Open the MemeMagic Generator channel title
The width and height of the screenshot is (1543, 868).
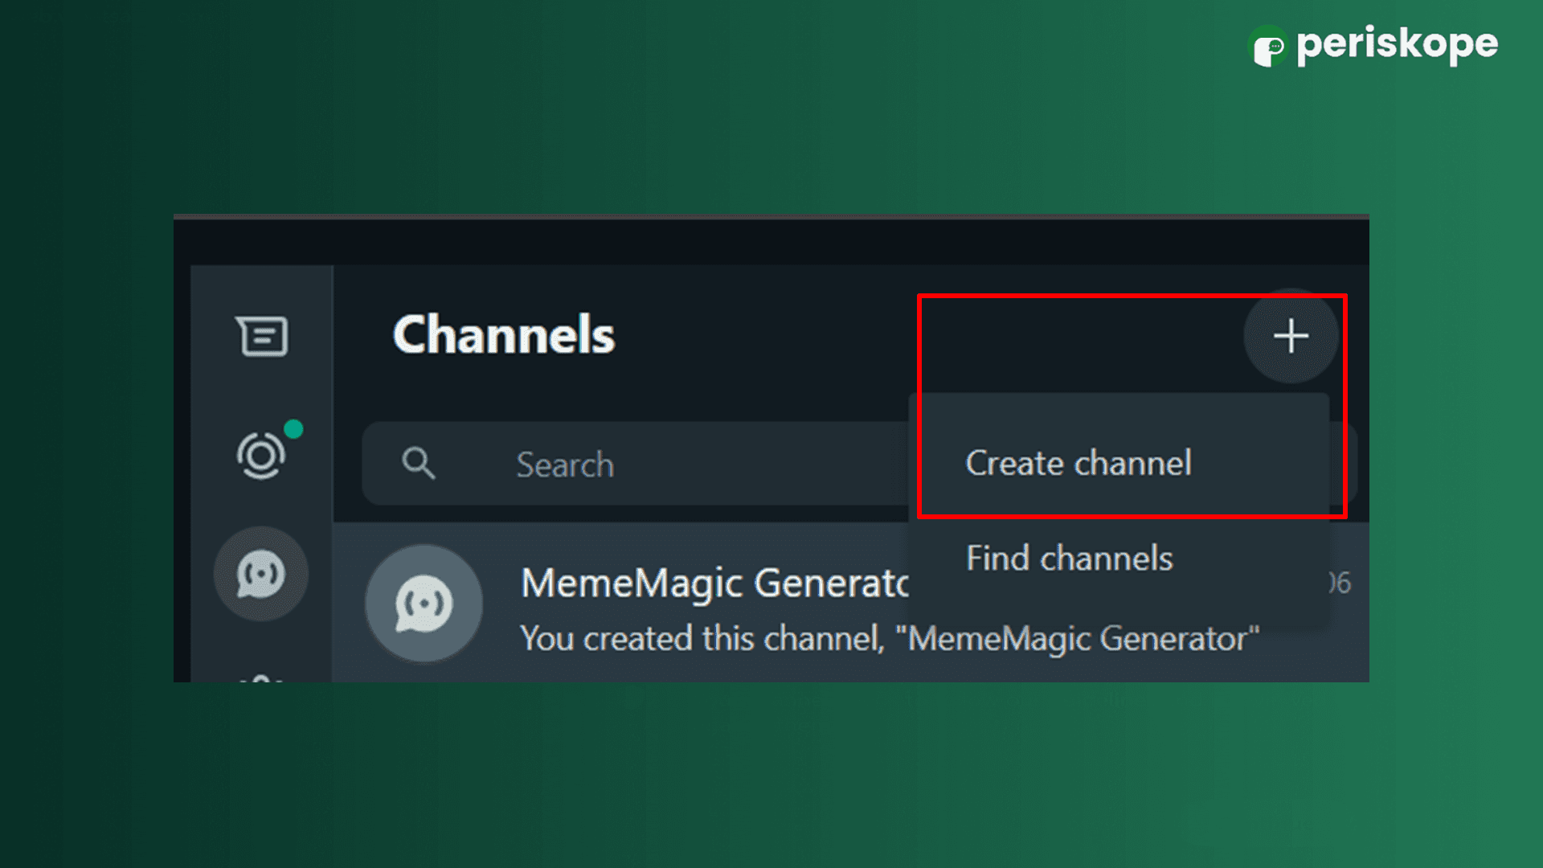pos(714,583)
